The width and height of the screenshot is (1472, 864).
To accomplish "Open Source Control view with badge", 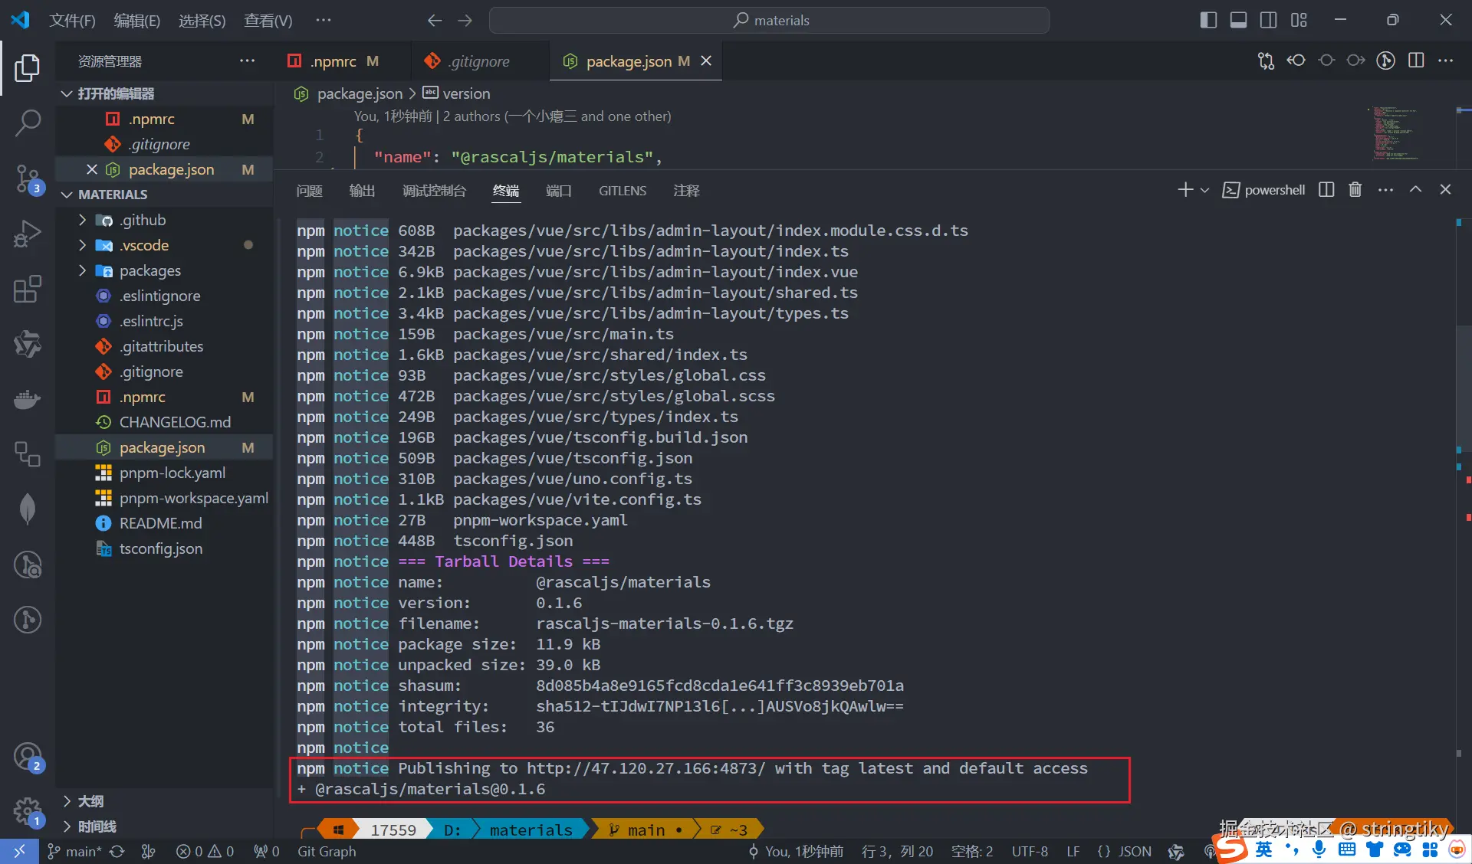I will click(x=28, y=178).
